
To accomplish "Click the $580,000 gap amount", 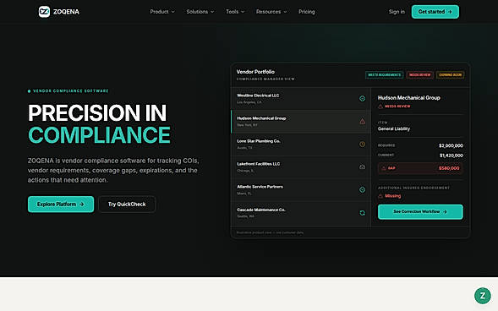I will pos(449,168).
